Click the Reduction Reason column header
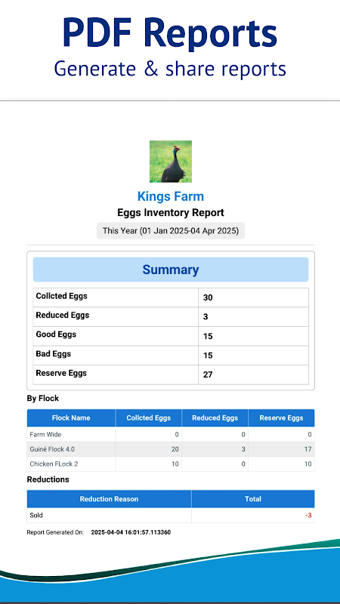Image resolution: width=340 pixels, height=604 pixels. (x=109, y=499)
